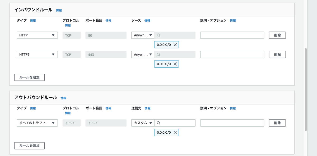Click the outbound protocol field showing すべて
The width and height of the screenshot is (317, 156).
(x=72, y=123)
